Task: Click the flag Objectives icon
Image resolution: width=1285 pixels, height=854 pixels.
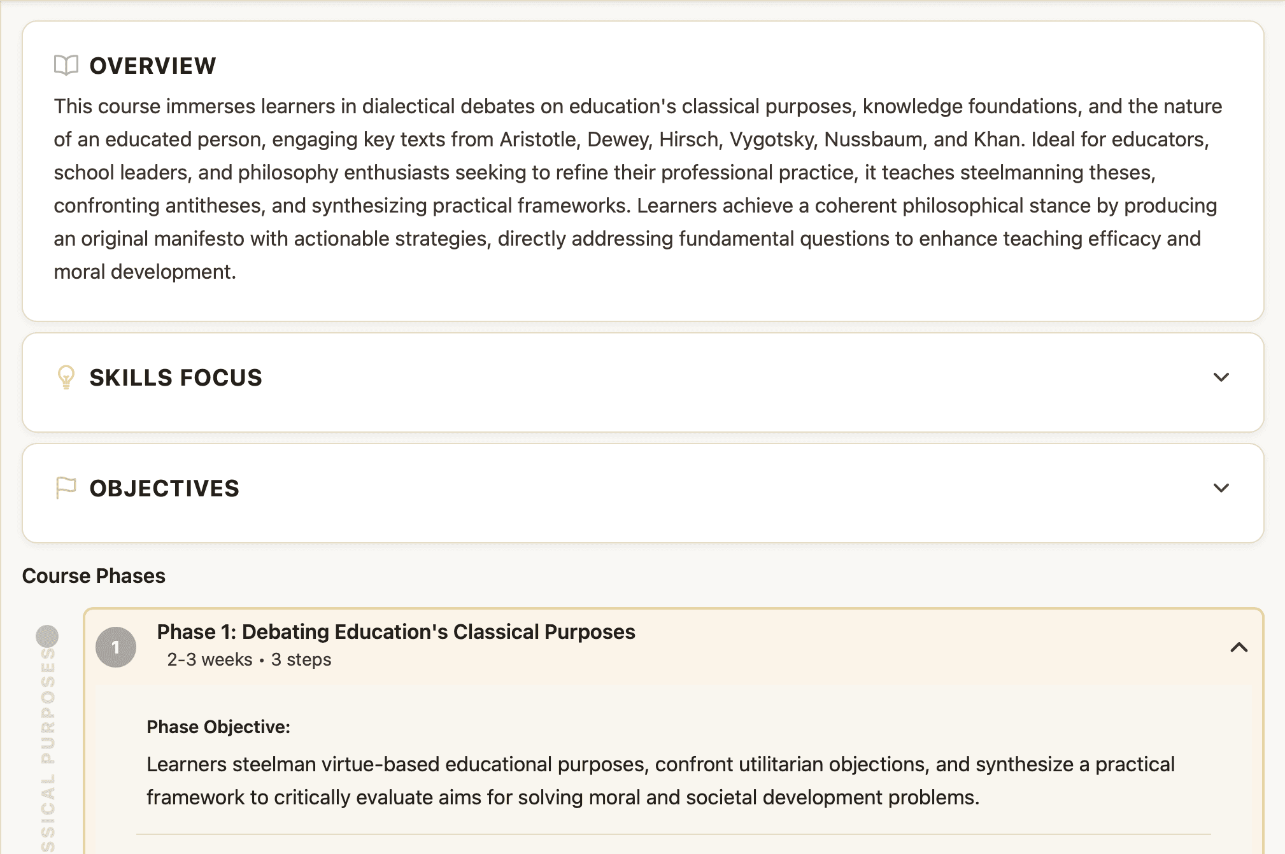Action: pos(66,488)
